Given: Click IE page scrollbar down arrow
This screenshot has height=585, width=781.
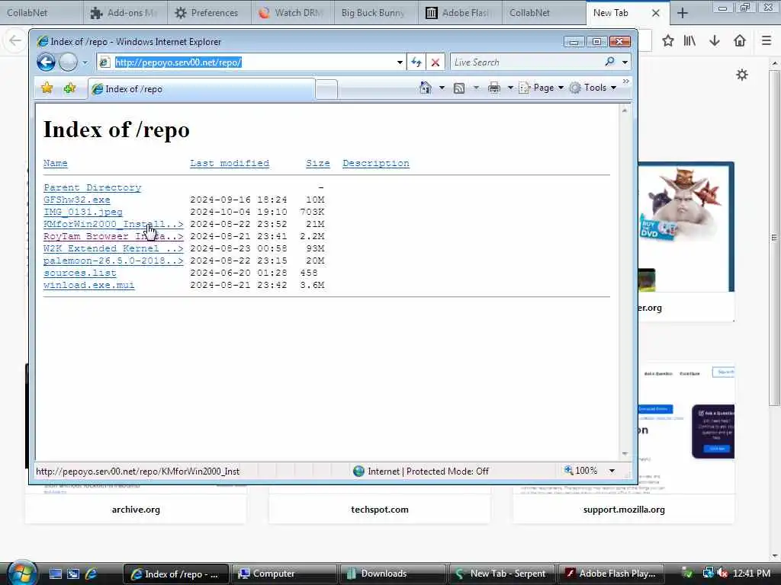Looking at the screenshot, I should click(624, 454).
